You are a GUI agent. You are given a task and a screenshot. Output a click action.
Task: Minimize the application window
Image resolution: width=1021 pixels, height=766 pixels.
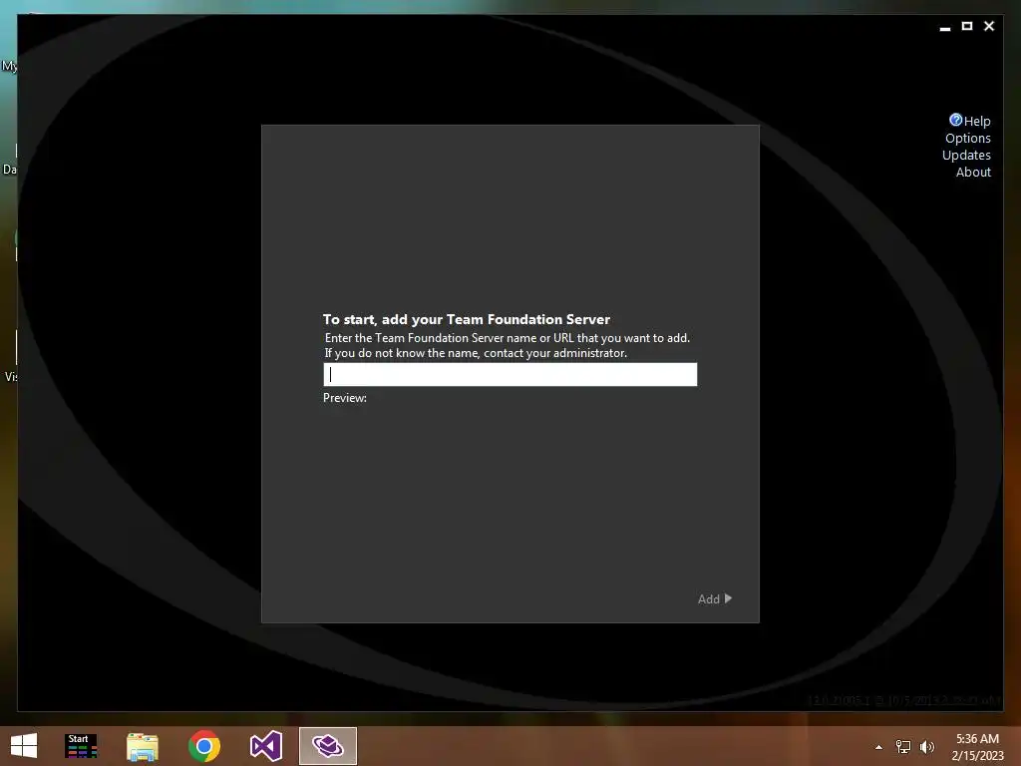click(945, 27)
